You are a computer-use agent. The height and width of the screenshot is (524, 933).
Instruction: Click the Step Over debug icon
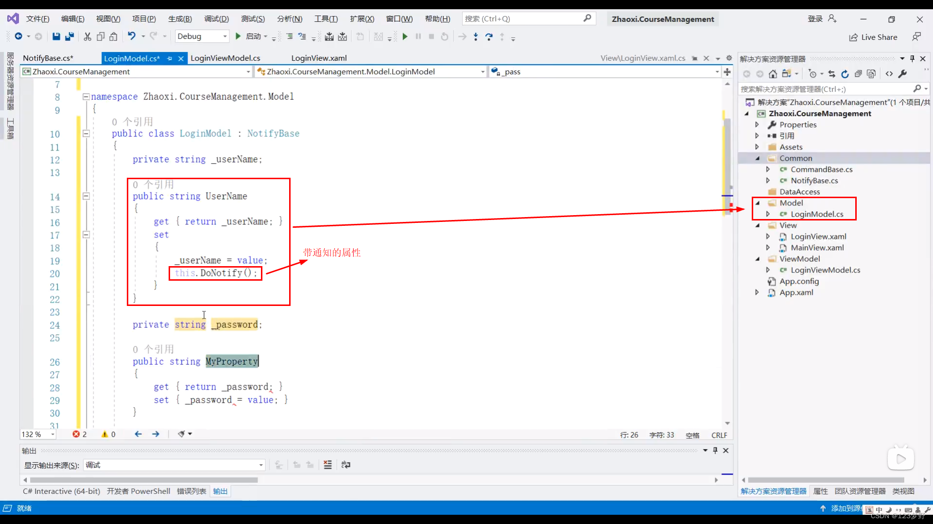[x=489, y=36]
